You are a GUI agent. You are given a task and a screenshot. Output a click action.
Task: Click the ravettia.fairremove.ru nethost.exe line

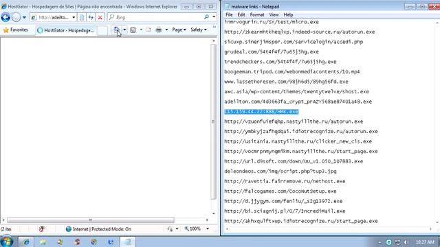(285, 181)
